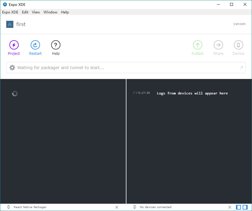Open the View menu

[x=36, y=12]
